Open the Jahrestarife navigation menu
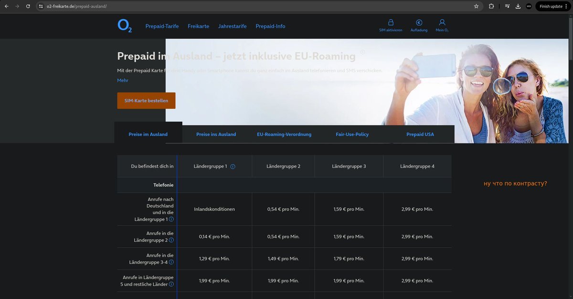573x299 pixels. pos(233,26)
